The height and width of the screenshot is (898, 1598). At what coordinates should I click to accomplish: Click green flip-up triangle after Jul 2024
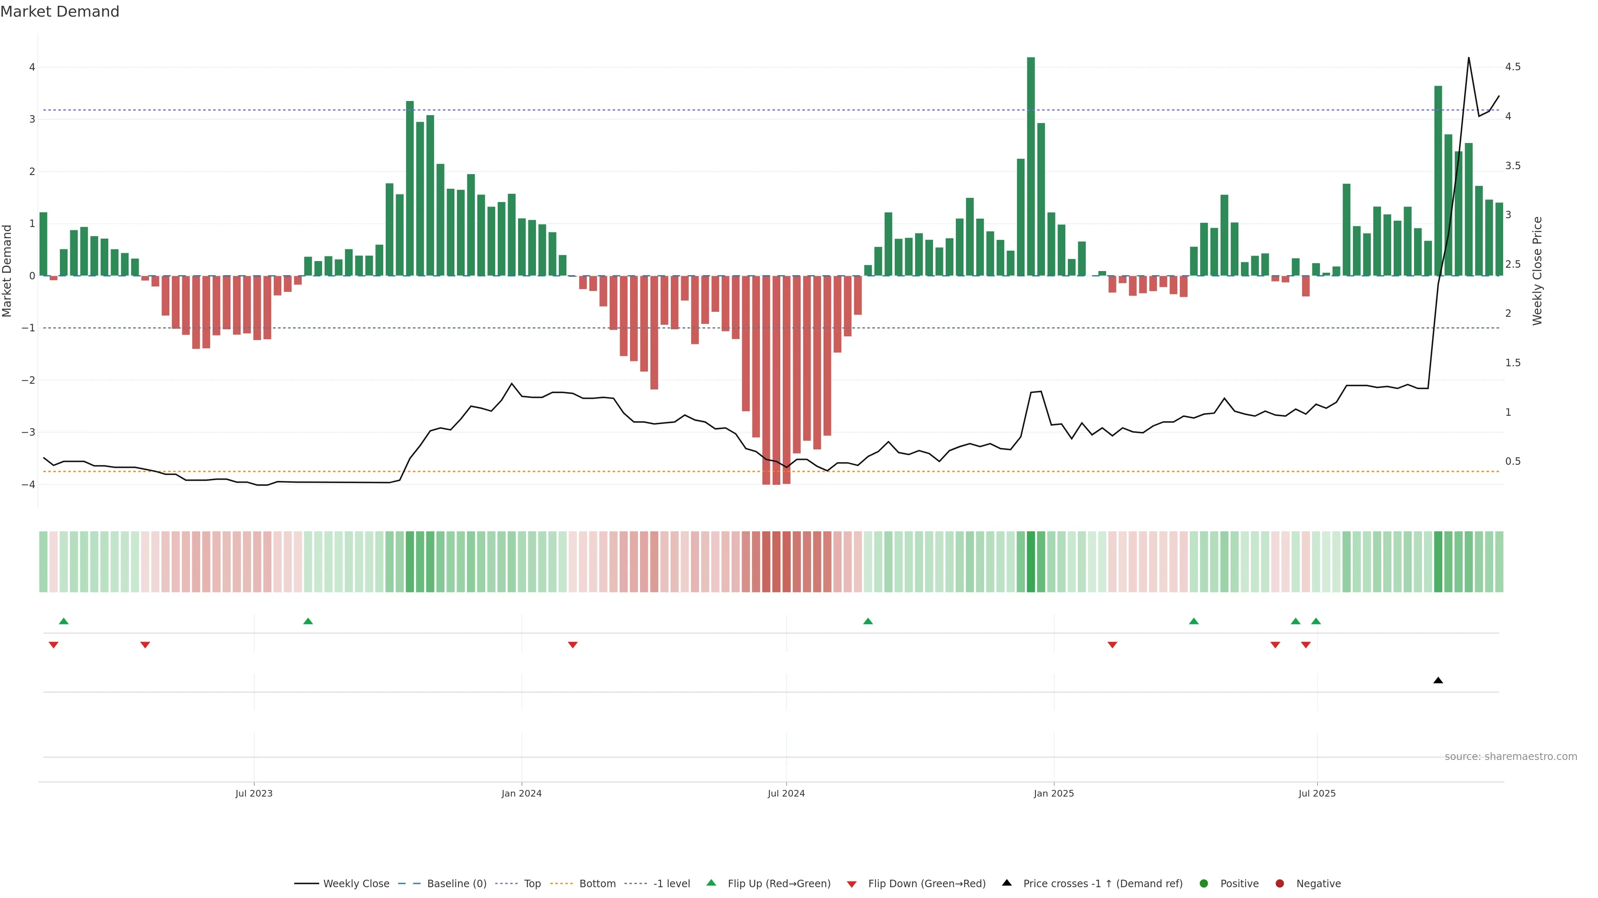click(868, 621)
